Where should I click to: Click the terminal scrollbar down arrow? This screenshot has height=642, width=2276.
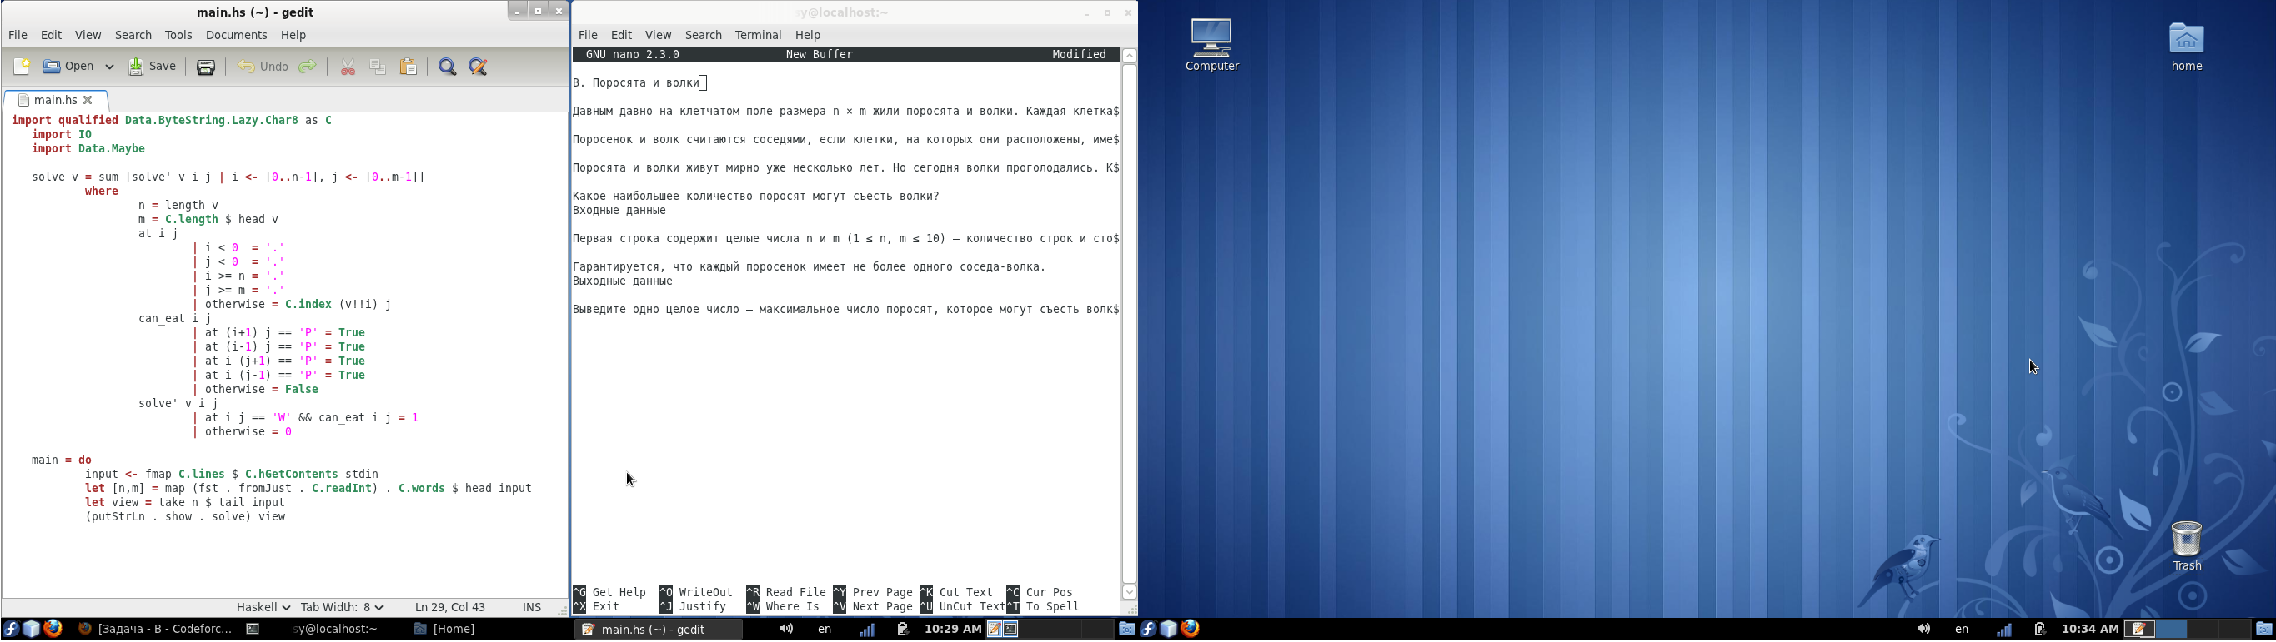pyautogui.click(x=1129, y=593)
